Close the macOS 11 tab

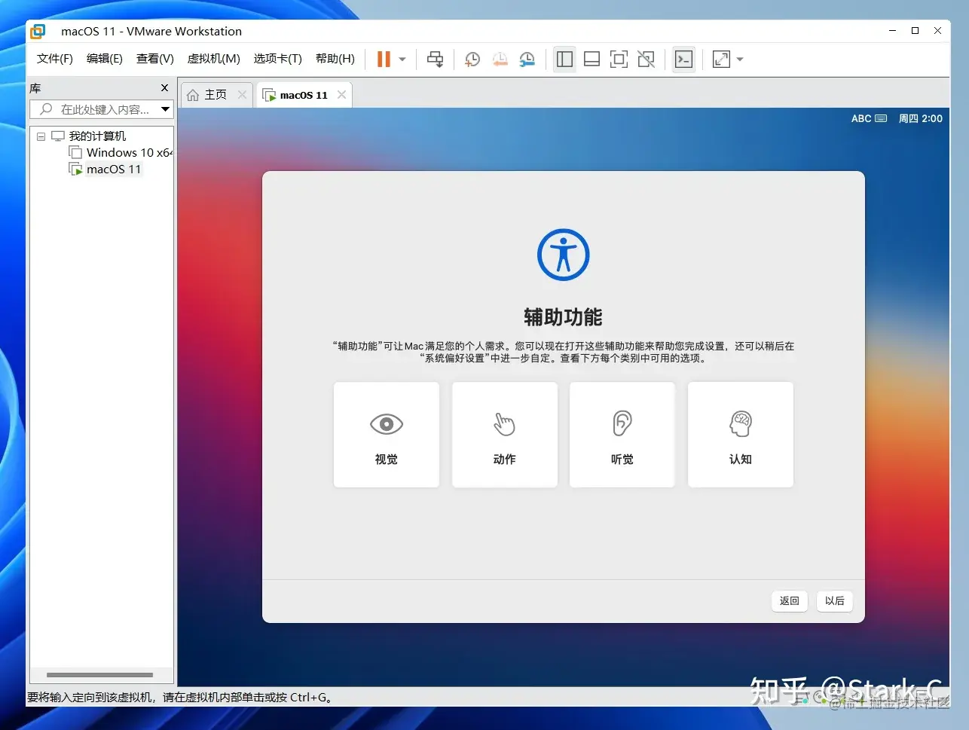pos(341,95)
